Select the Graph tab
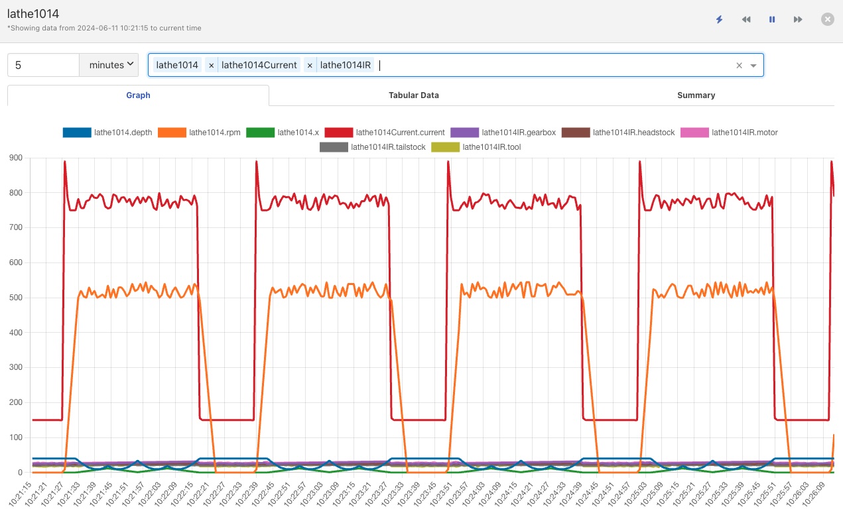Screen dimensions: 843x517 click(138, 95)
